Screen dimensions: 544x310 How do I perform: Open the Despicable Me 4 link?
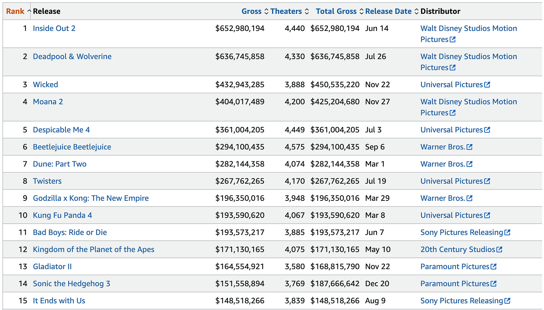[61, 130]
